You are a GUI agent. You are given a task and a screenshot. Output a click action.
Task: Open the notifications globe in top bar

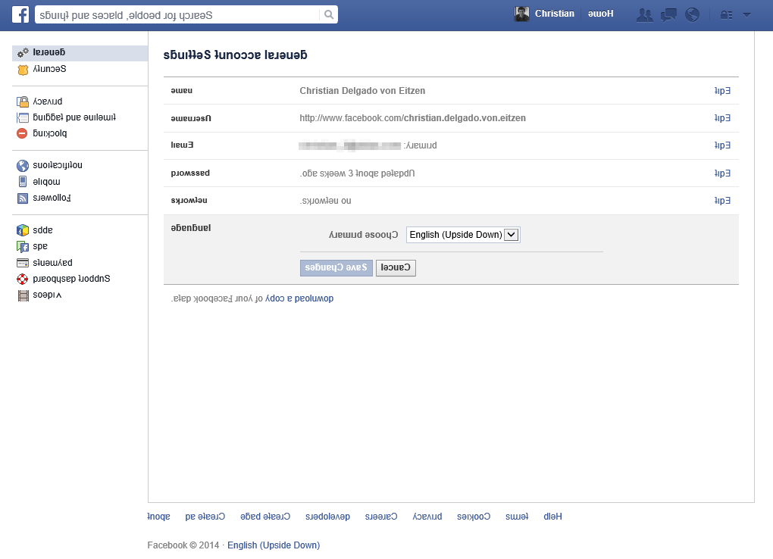692,15
